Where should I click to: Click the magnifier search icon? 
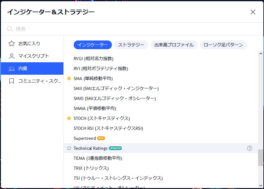pyautogui.click(x=10, y=29)
